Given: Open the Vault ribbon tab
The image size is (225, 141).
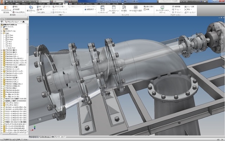Looking at the screenshot, I should coord(96,4).
